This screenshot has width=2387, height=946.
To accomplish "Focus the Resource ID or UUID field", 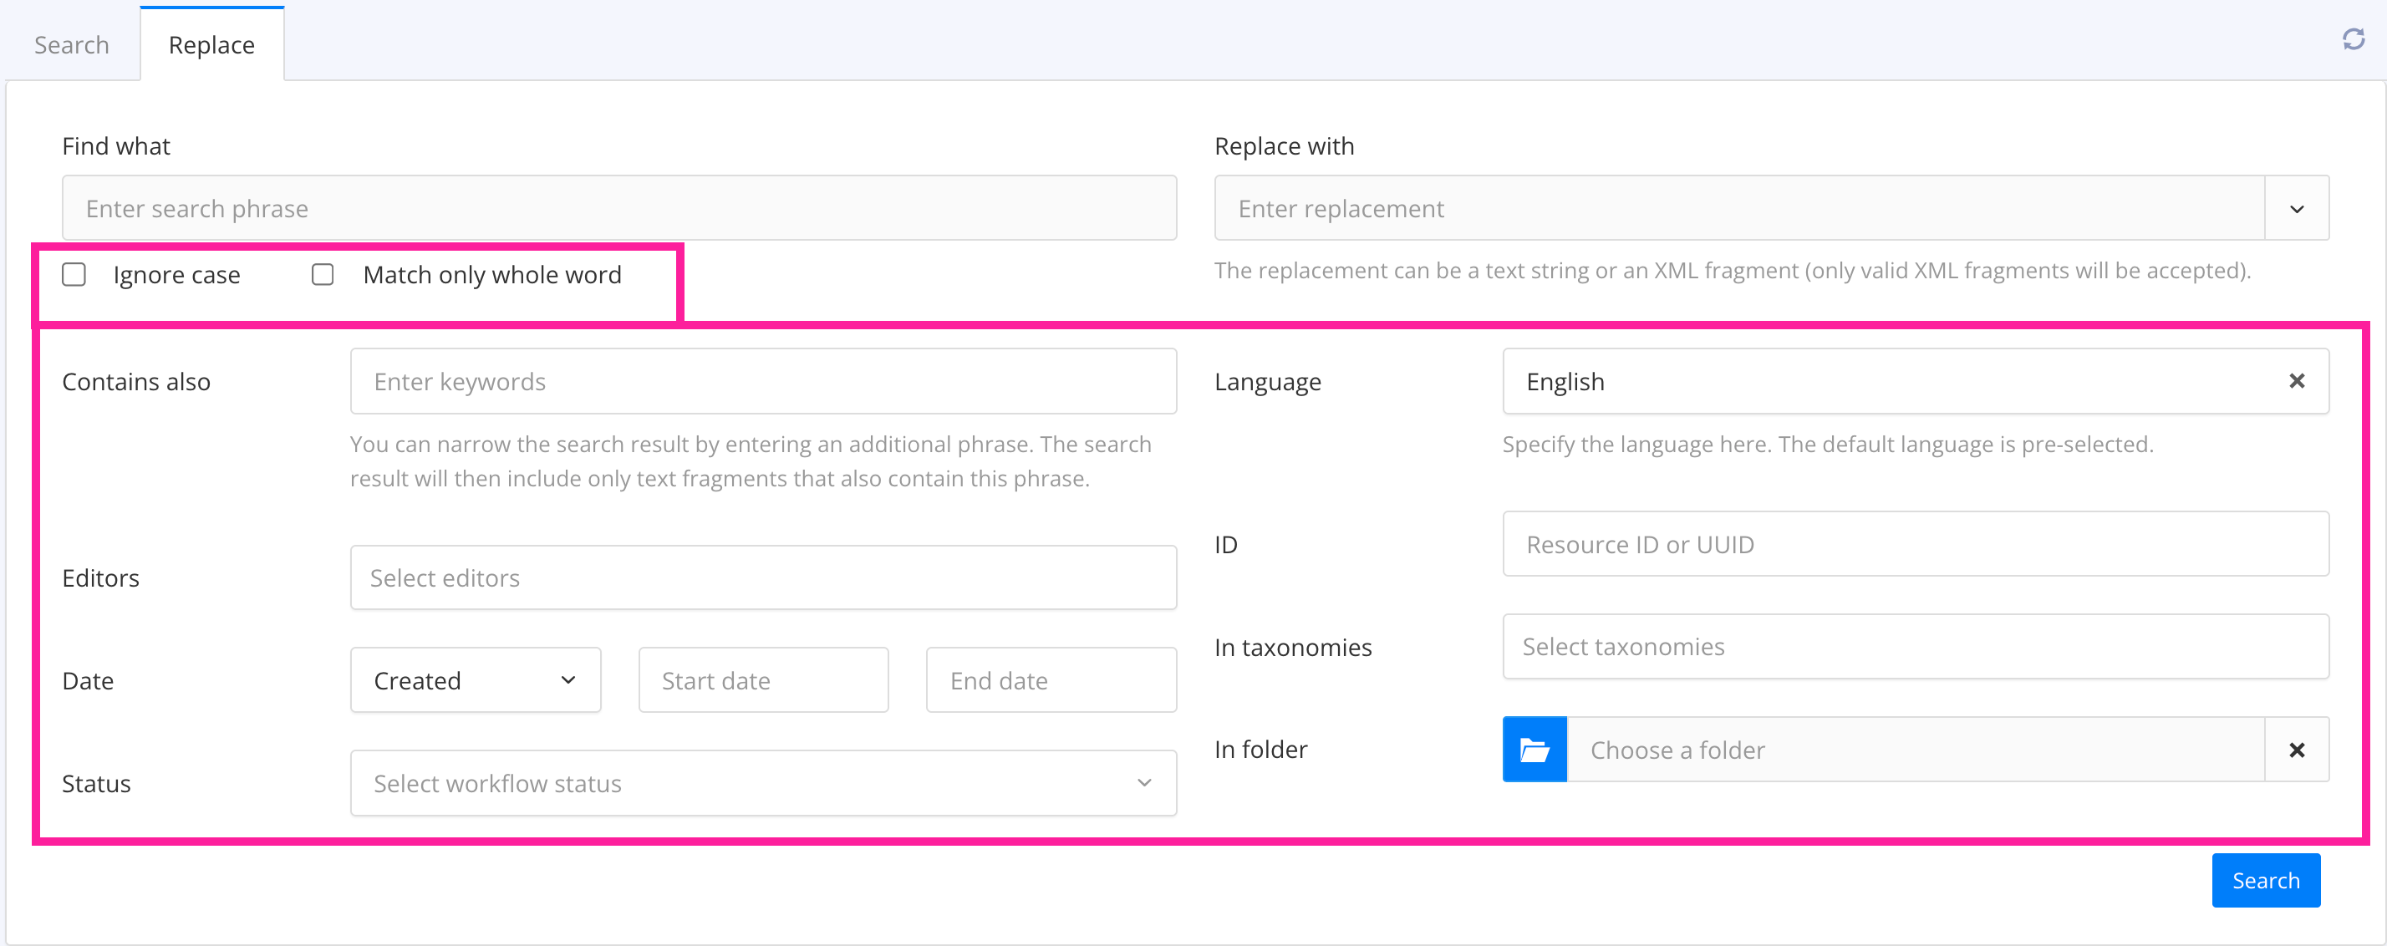I will [1915, 544].
